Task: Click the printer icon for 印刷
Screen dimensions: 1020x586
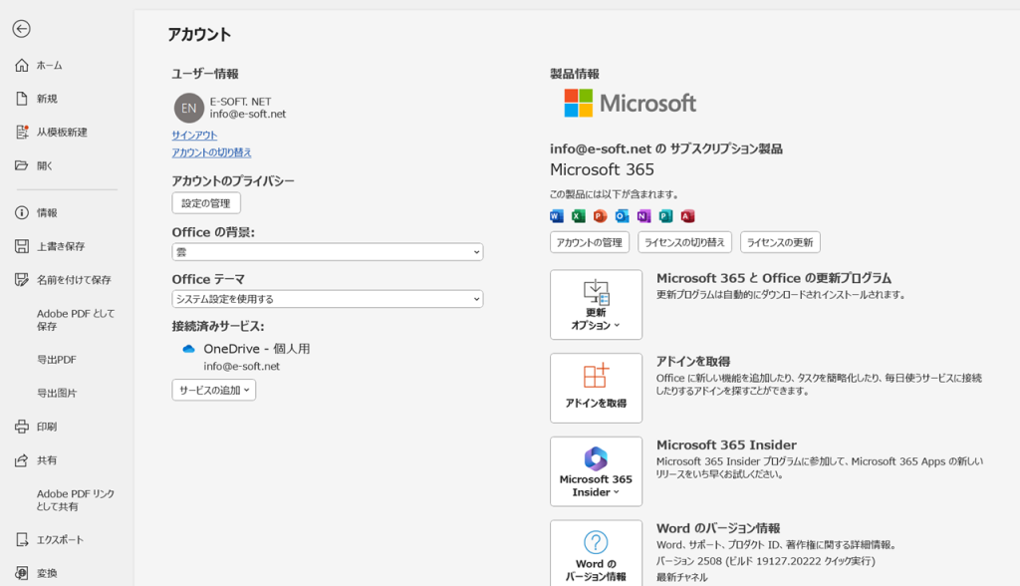Action: click(22, 427)
